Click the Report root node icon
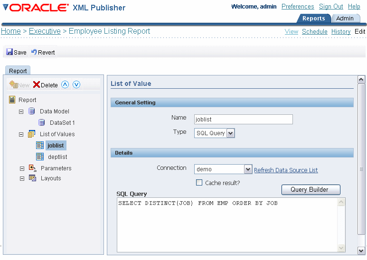This screenshot has height=260, width=367. pos(12,100)
